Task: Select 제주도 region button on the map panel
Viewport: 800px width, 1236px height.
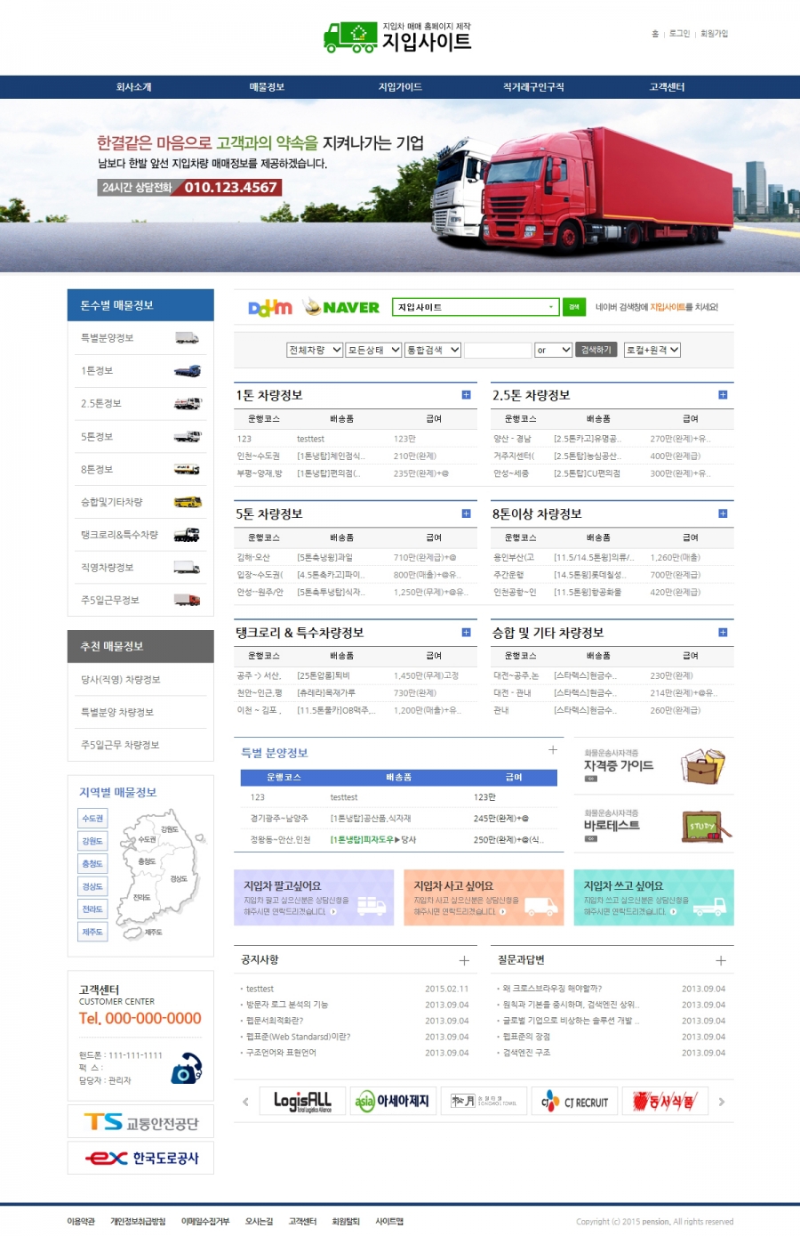Action: tap(92, 932)
